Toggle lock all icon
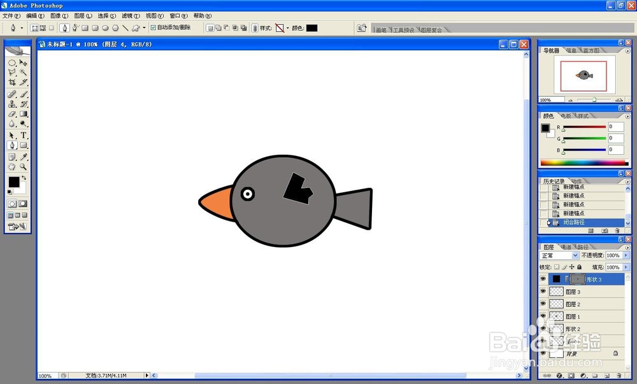637x384 pixels. [579, 267]
